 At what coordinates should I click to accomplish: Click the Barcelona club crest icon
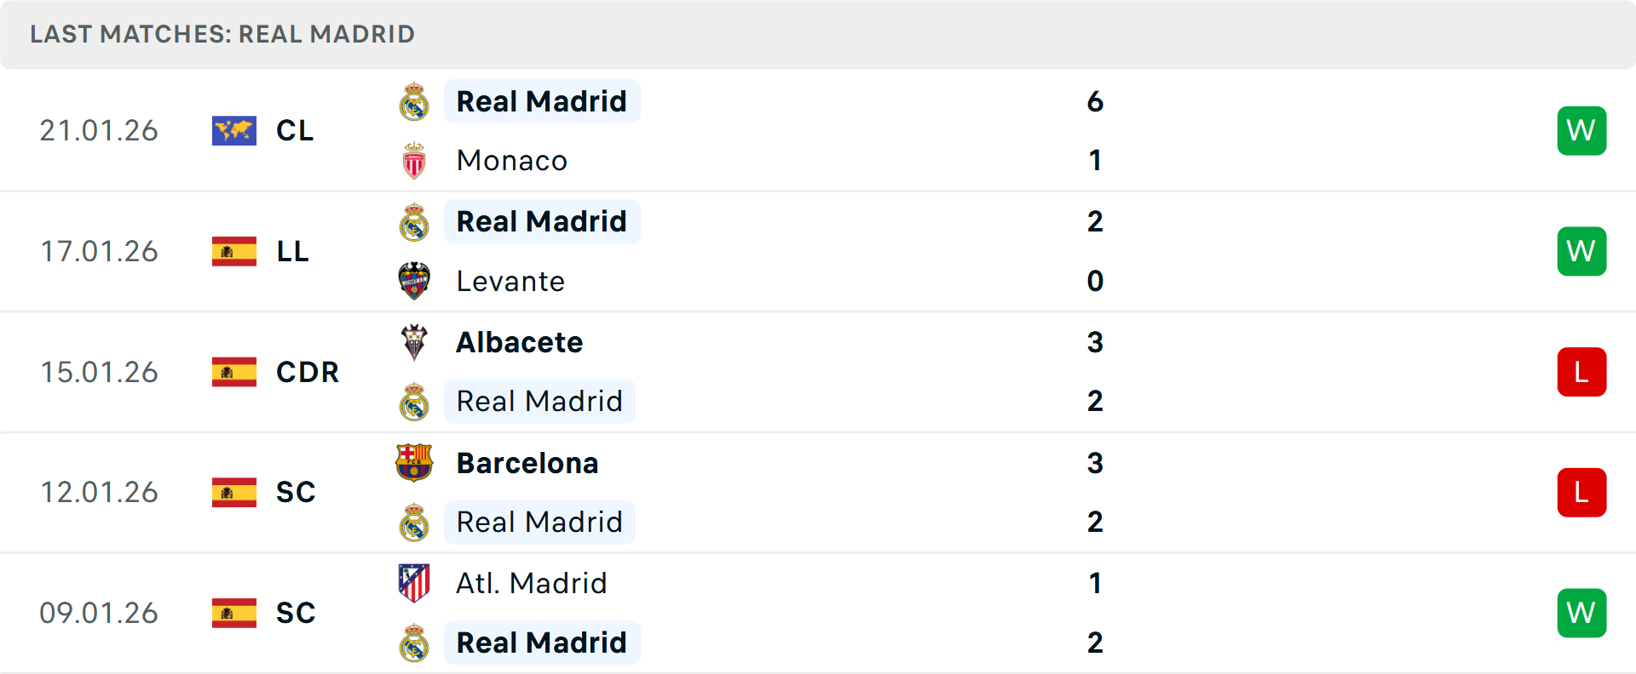(414, 463)
